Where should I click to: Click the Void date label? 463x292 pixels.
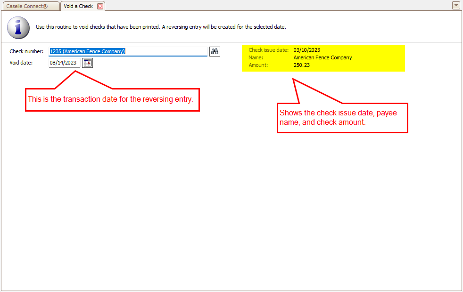(21, 63)
